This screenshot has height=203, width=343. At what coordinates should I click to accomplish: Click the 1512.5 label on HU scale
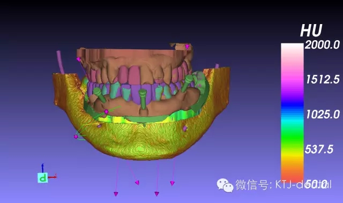coord(323,79)
